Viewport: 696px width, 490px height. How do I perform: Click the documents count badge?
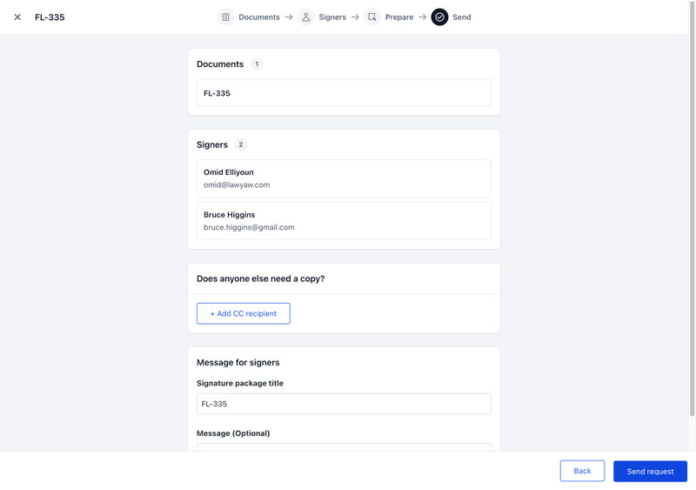257,64
